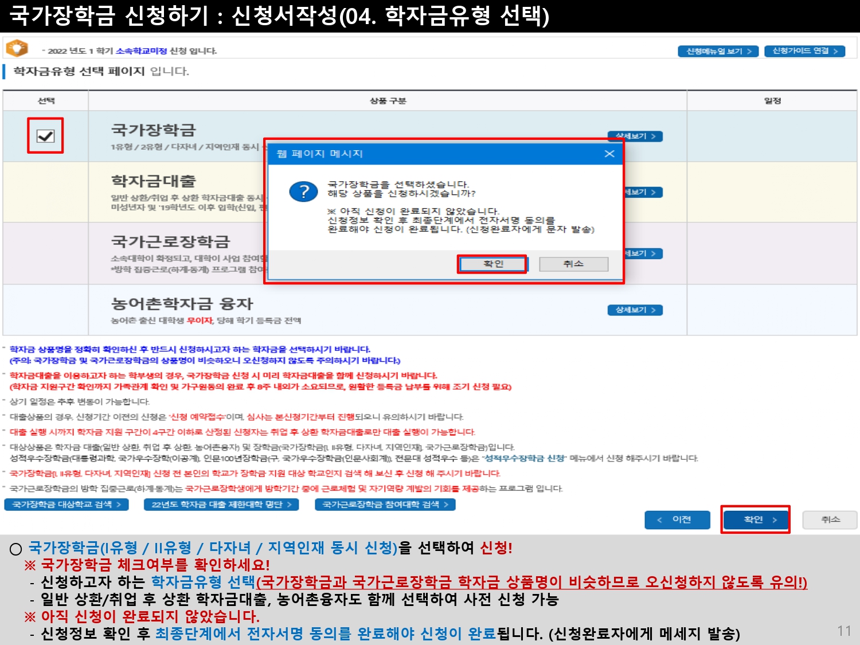Click 상세보기 for 학자금대출 row
The image size is (860, 645).
coord(643,192)
